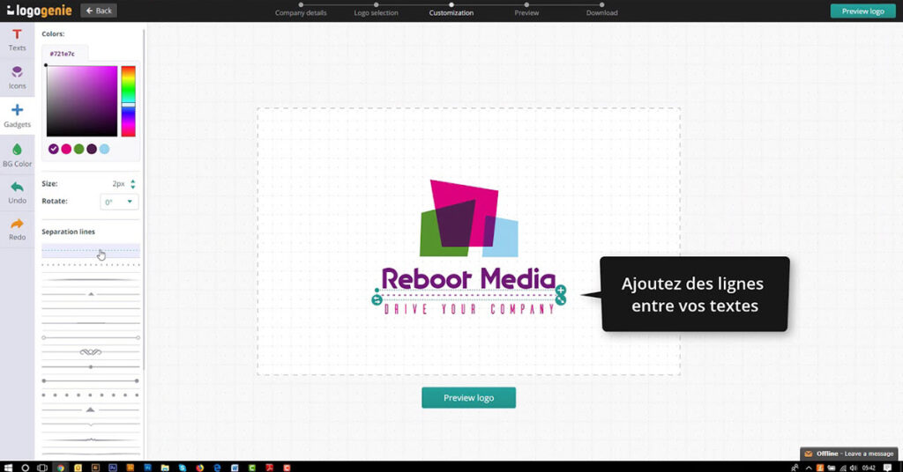Select the checked dark purple color swatch
903x472 pixels.
(x=54, y=149)
